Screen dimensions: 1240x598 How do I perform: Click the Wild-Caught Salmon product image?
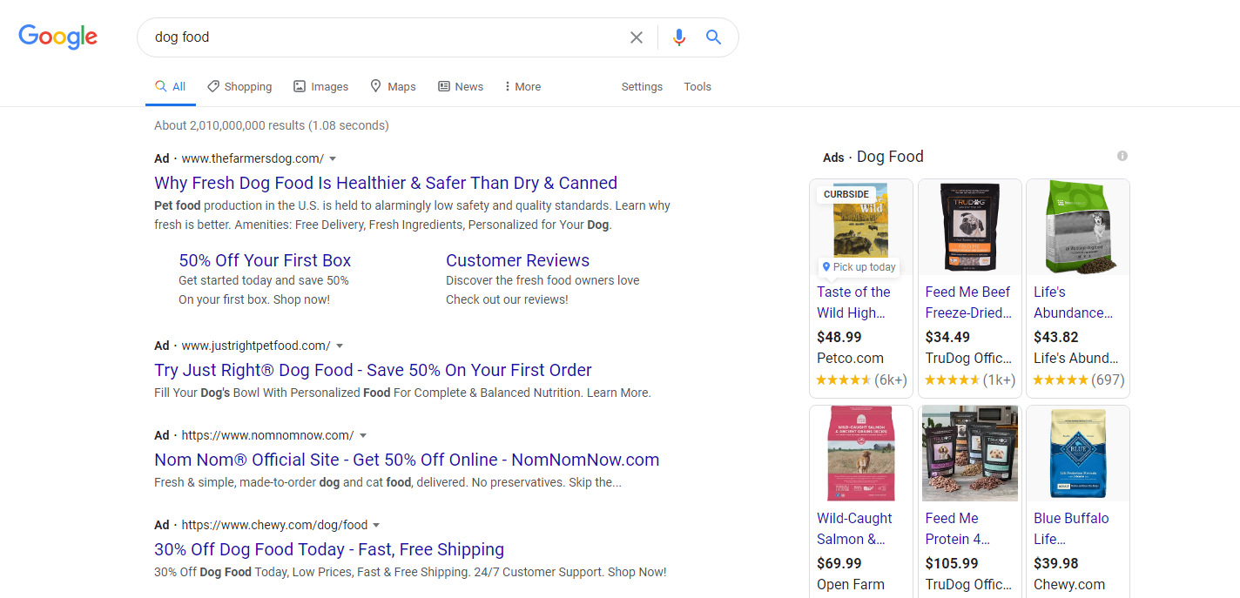pyautogui.click(x=861, y=454)
